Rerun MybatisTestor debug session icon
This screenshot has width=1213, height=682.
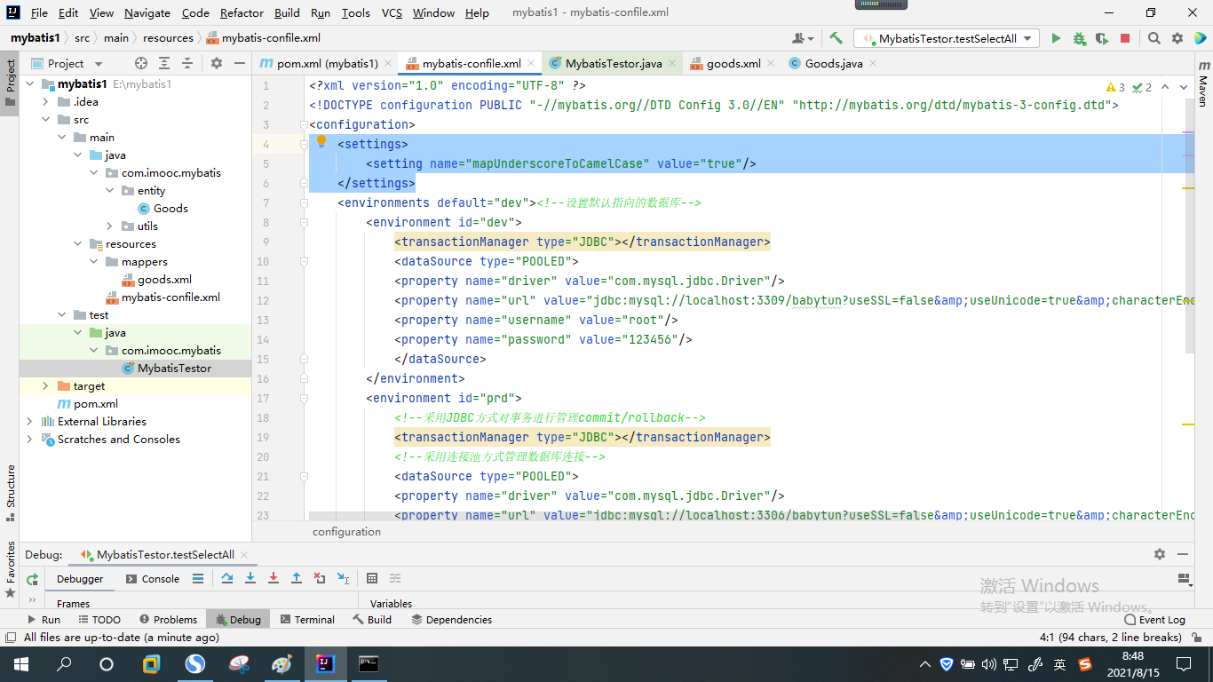(32, 579)
